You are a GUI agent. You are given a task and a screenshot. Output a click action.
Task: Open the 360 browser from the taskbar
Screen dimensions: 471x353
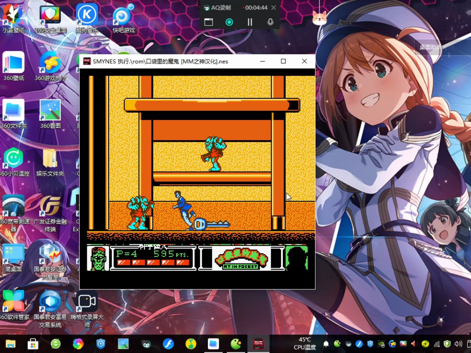(x=56, y=344)
